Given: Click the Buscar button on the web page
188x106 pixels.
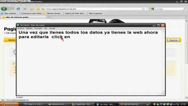Looking at the screenshot, I should coord(173,40).
